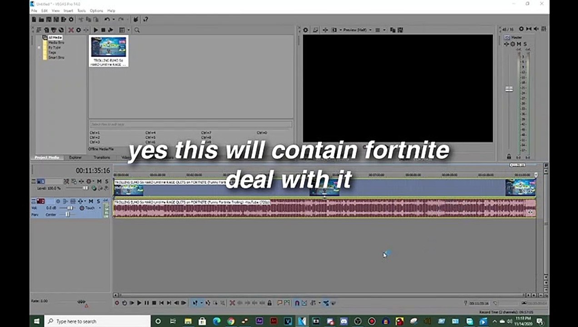
Task: Switch to the Transitions tab
Action: [x=102, y=158]
